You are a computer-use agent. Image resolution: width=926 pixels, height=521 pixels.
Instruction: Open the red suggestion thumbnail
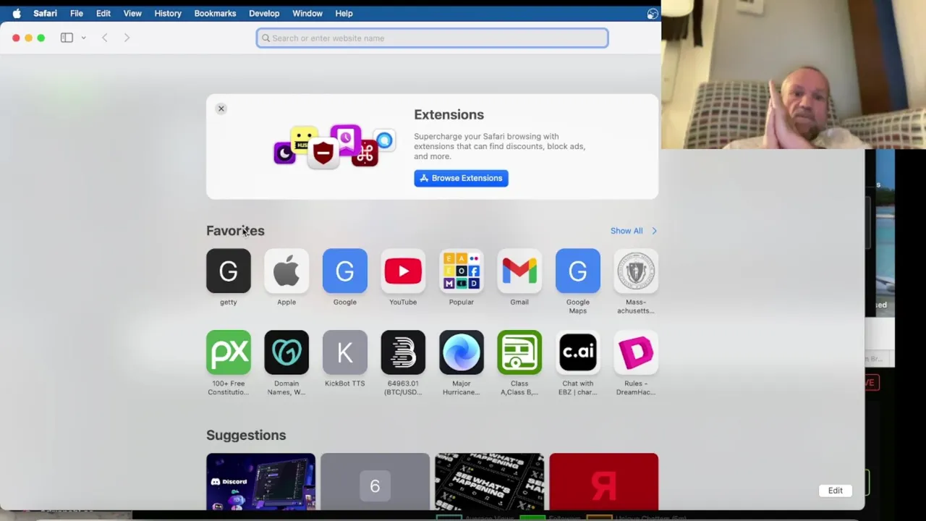point(603,482)
